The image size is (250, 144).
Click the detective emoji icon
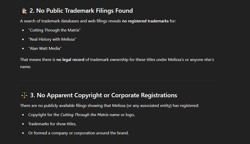[24, 11]
